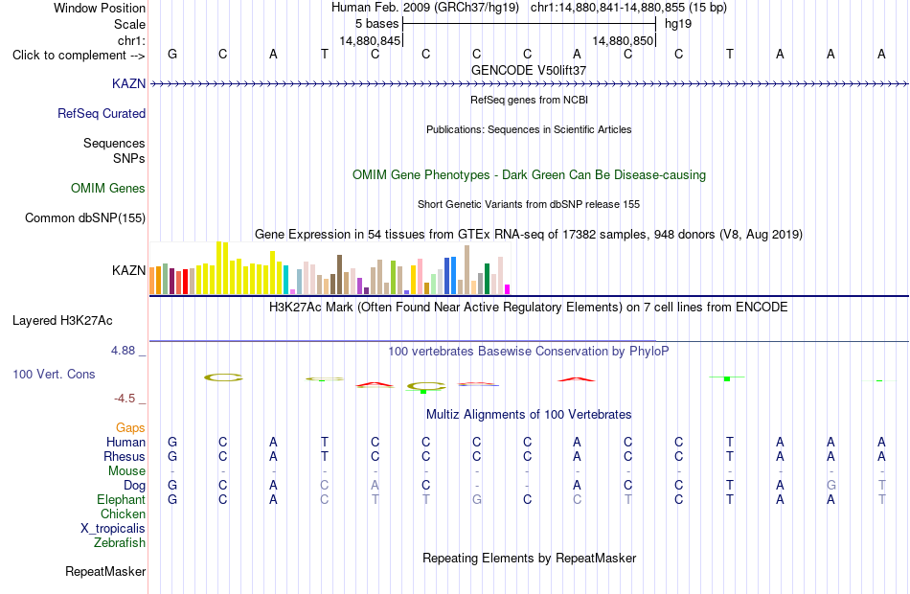
Task: Click the first base G in the sequence row
Action: pos(172,54)
